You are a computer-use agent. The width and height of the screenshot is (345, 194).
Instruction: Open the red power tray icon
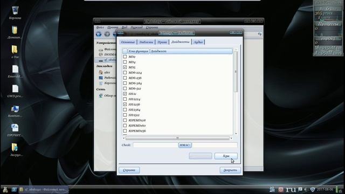pos(281,189)
